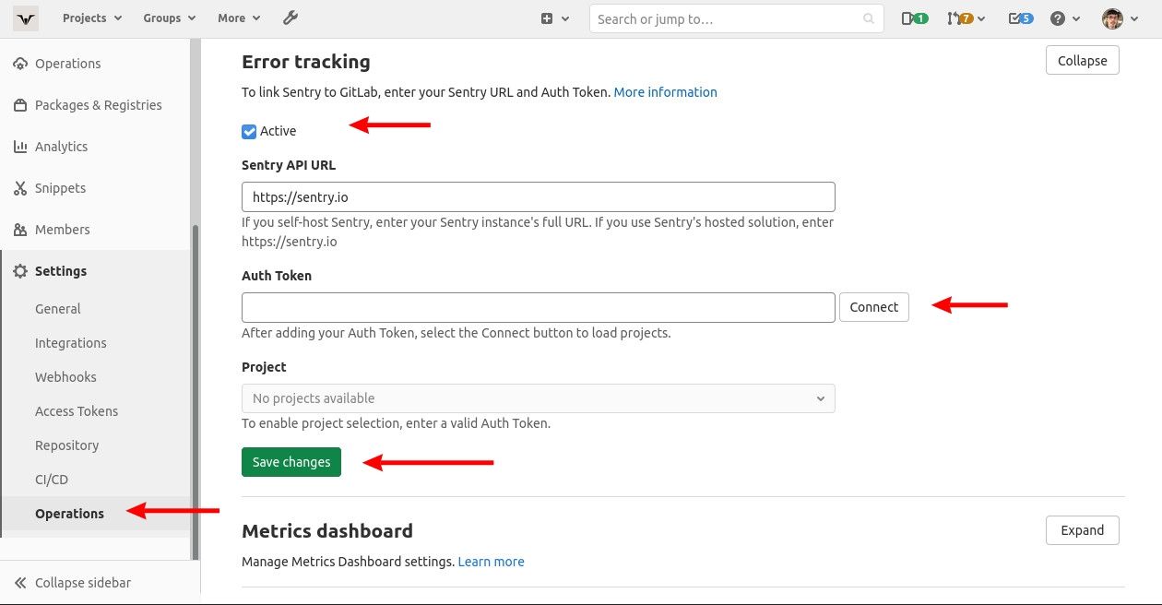
Task: Uncheck the Active checkbox for error tracking
Action: coord(248,131)
